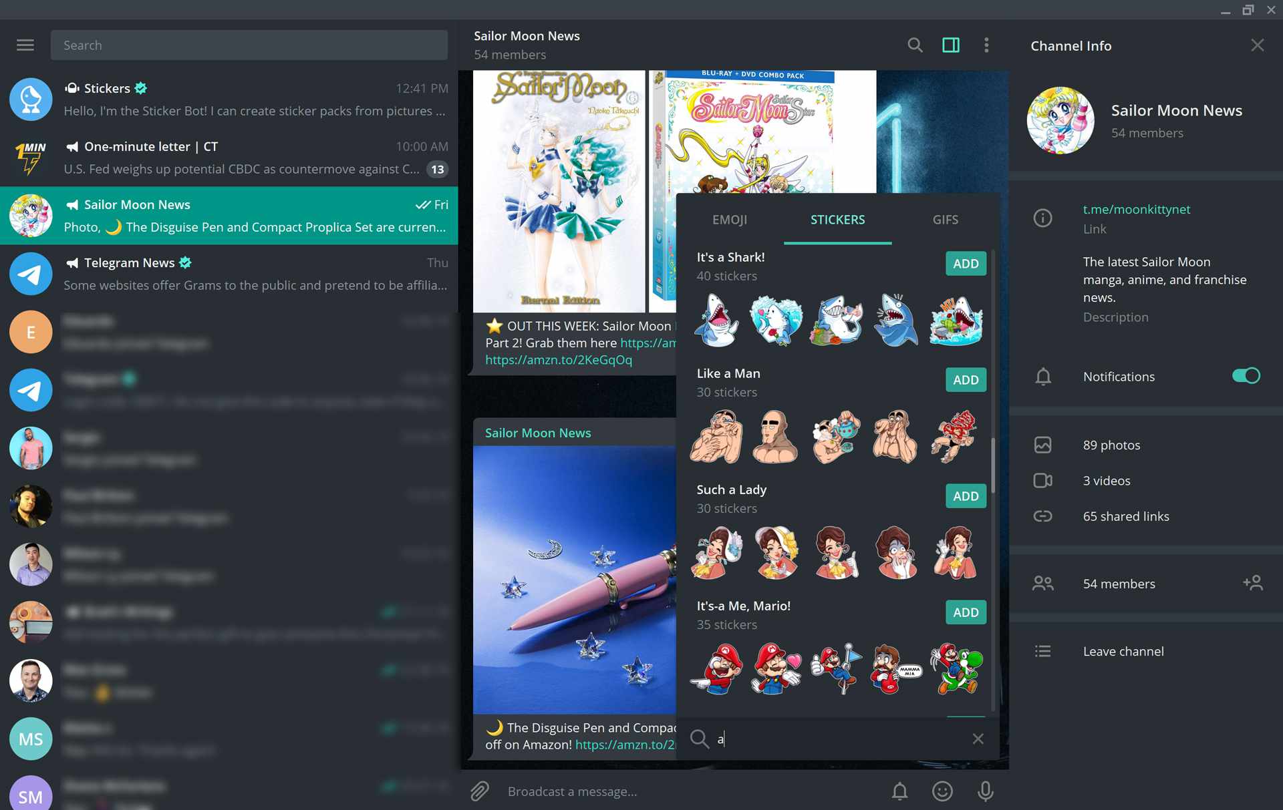Open the t.me/moonkittynet link
The width and height of the screenshot is (1283, 810).
click(x=1137, y=209)
